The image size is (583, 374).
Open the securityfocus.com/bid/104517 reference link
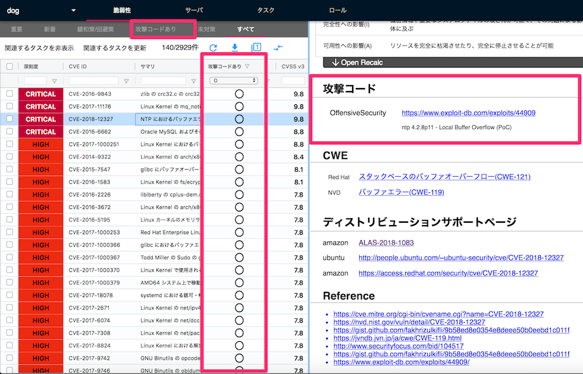coord(398,346)
